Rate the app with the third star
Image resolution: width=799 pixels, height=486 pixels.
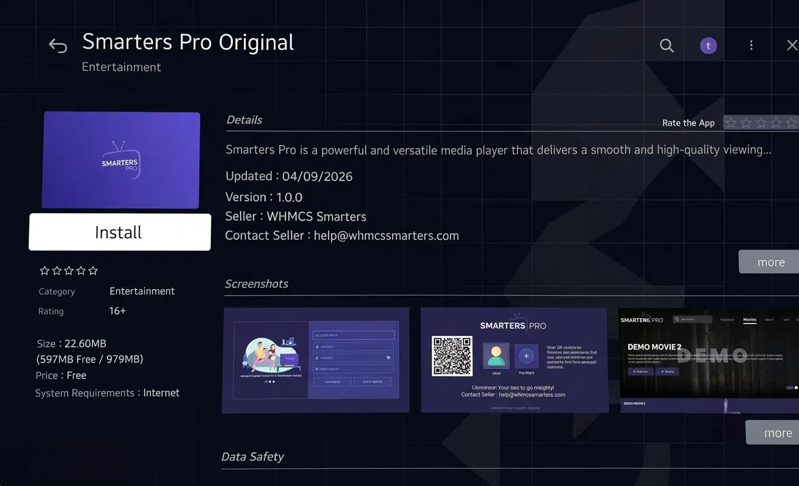tap(761, 123)
